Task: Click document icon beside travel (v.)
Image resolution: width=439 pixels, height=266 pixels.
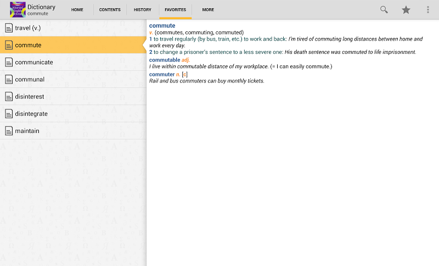Action: click(9, 27)
